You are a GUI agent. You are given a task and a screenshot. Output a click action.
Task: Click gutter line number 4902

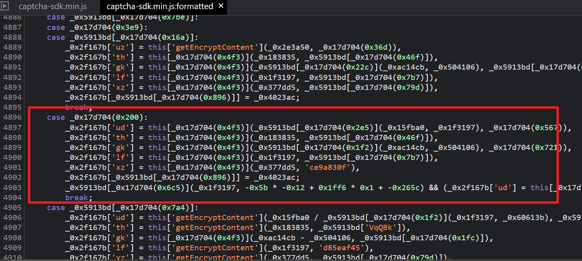[12, 177]
